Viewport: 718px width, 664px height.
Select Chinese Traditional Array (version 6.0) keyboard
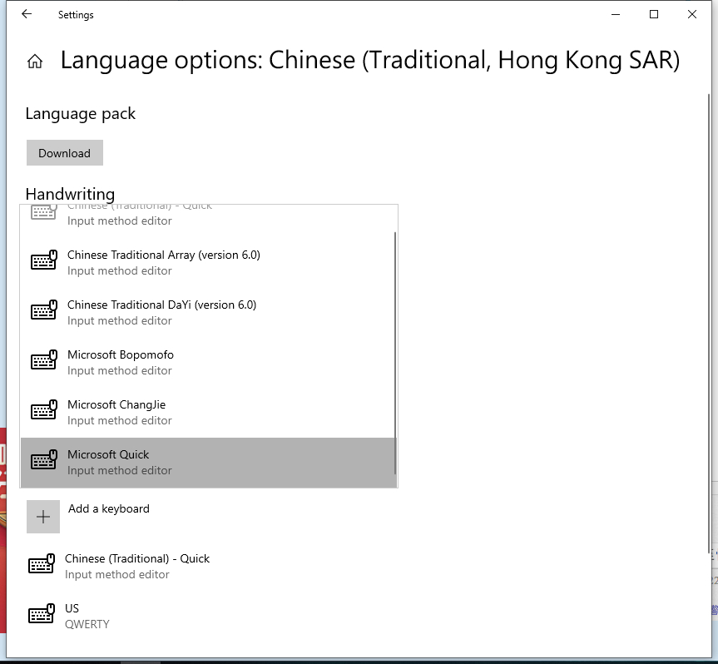[x=208, y=262]
